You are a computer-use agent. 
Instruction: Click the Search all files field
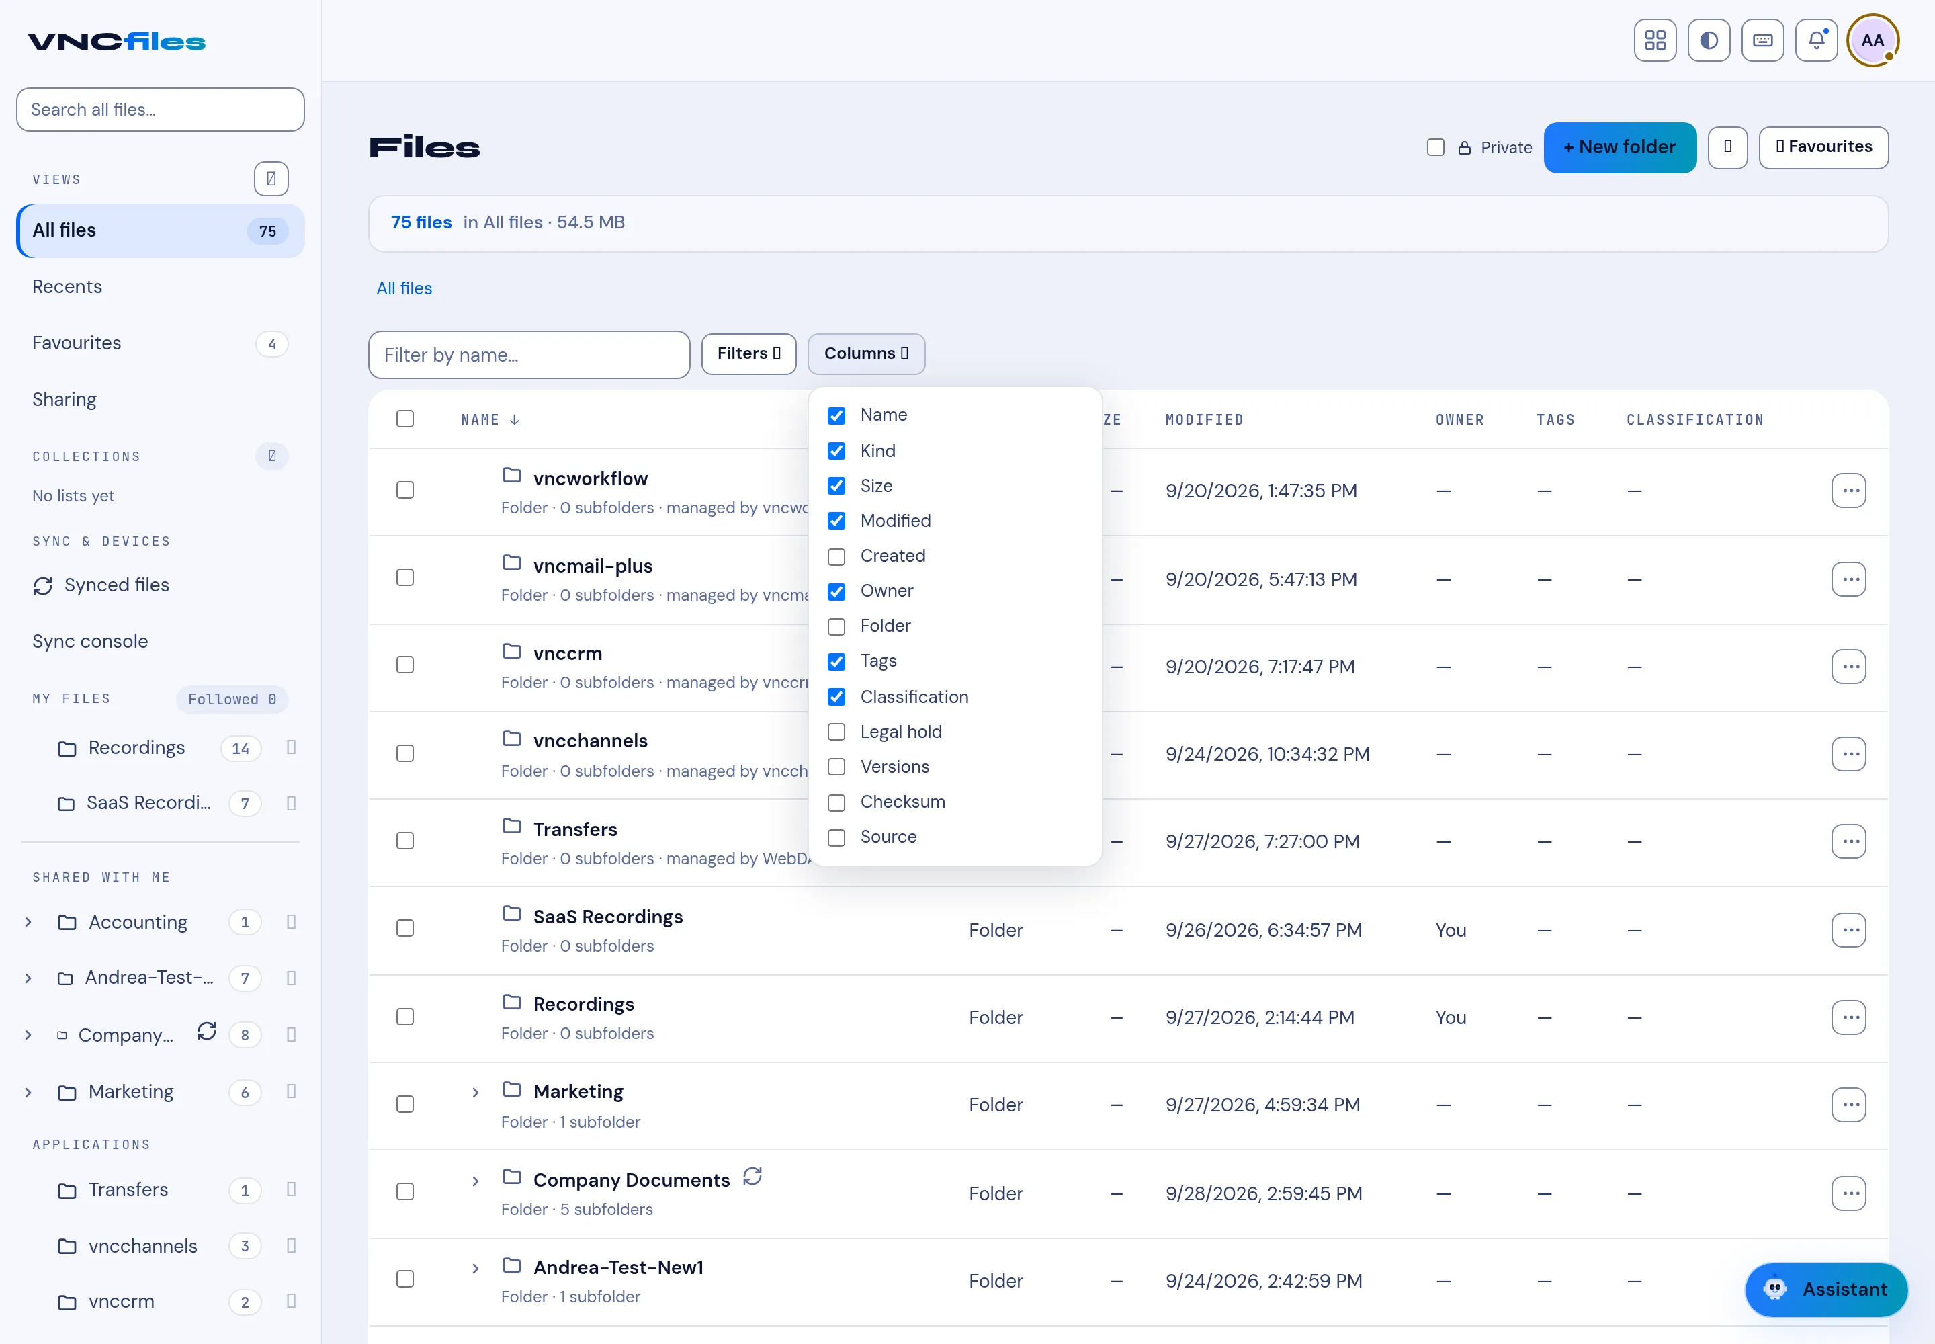pos(160,110)
